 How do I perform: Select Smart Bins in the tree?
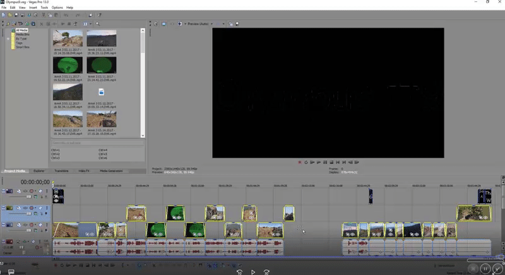point(23,47)
